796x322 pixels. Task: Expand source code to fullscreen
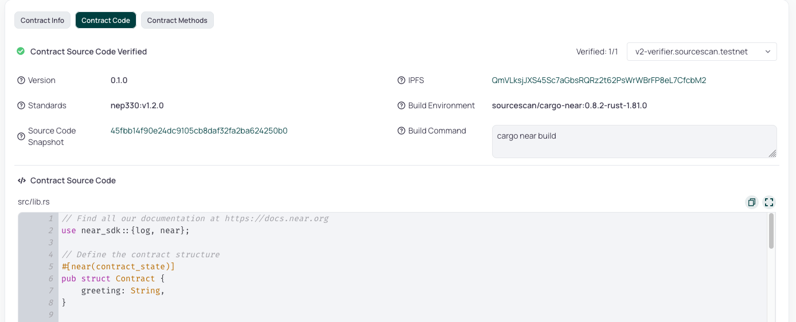pyautogui.click(x=769, y=202)
